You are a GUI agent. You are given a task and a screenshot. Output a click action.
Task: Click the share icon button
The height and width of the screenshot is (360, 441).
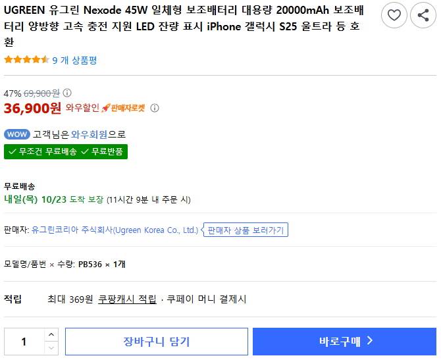423,15
